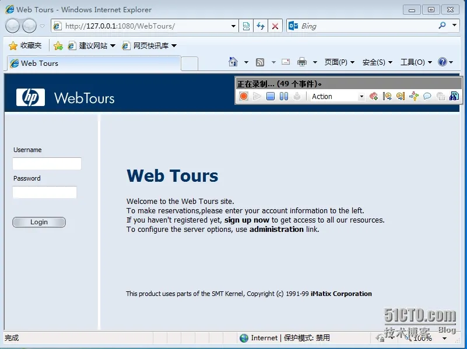This screenshot has height=349, width=467.
Task: Click the red Record button
Action: point(244,96)
